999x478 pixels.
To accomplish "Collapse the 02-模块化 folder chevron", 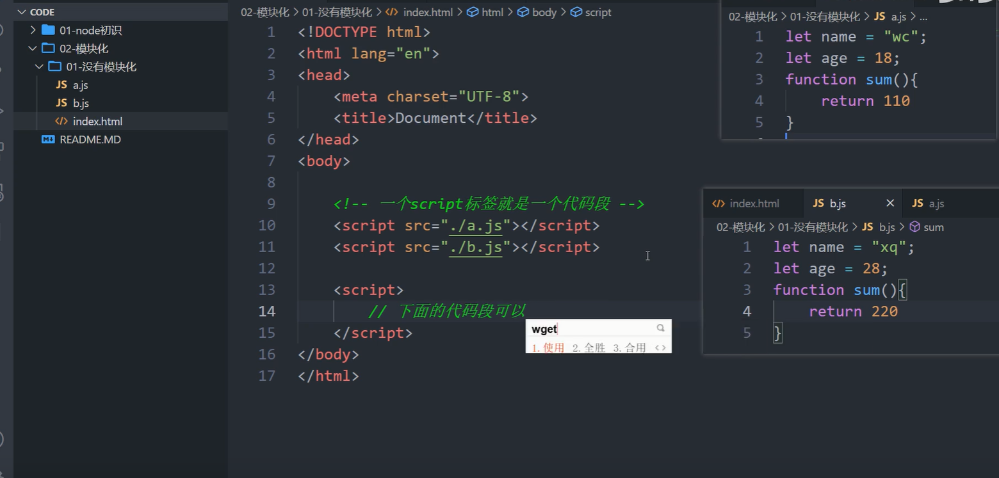I will tap(33, 49).
